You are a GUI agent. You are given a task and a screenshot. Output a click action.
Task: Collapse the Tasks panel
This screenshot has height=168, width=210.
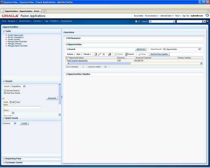[x=4, y=31]
